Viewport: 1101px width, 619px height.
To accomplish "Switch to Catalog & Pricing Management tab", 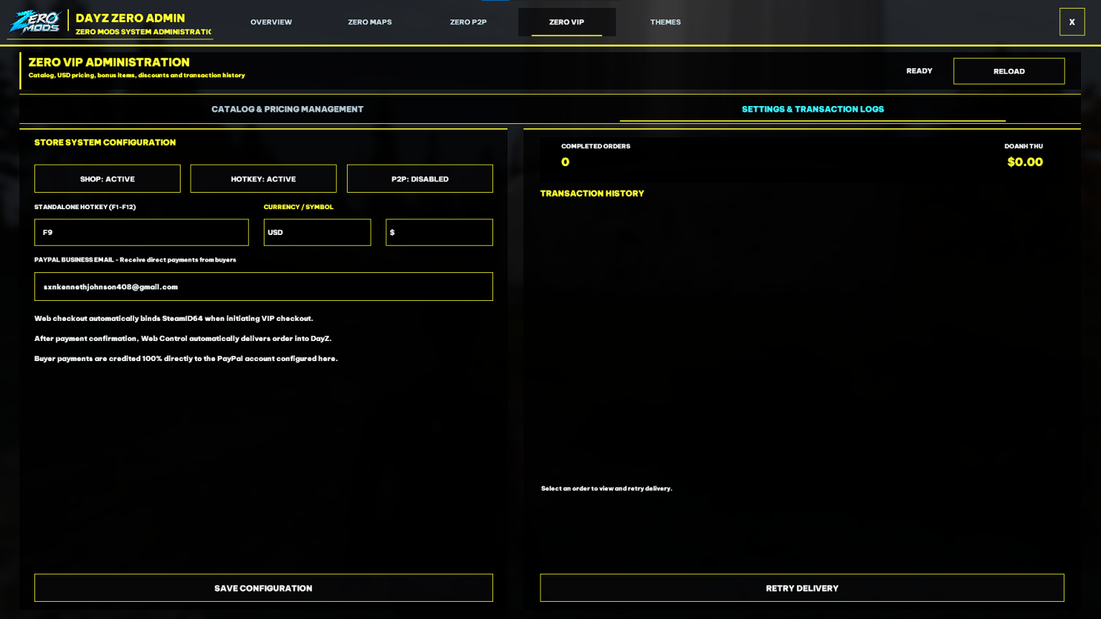I will pos(287,109).
